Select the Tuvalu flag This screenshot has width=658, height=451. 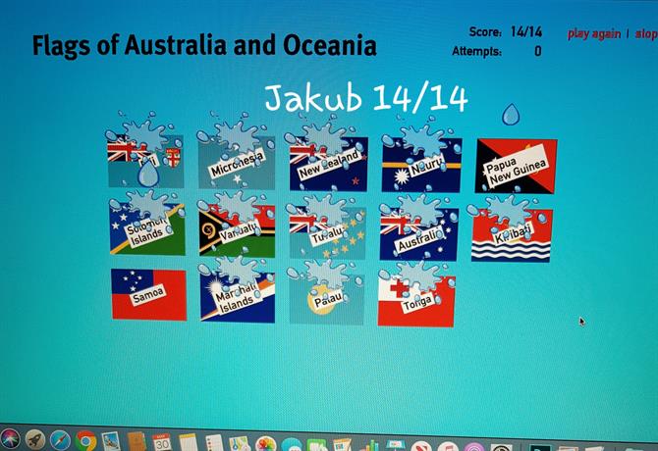click(327, 232)
